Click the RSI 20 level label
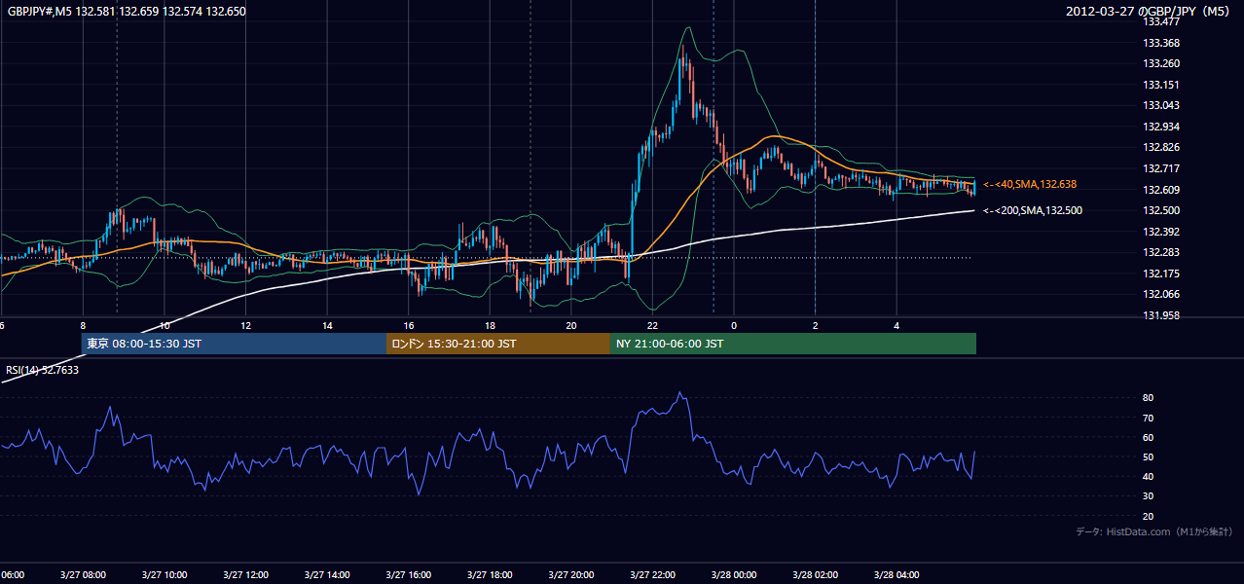The width and height of the screenshot is (1244, 584). point(1149,516)
